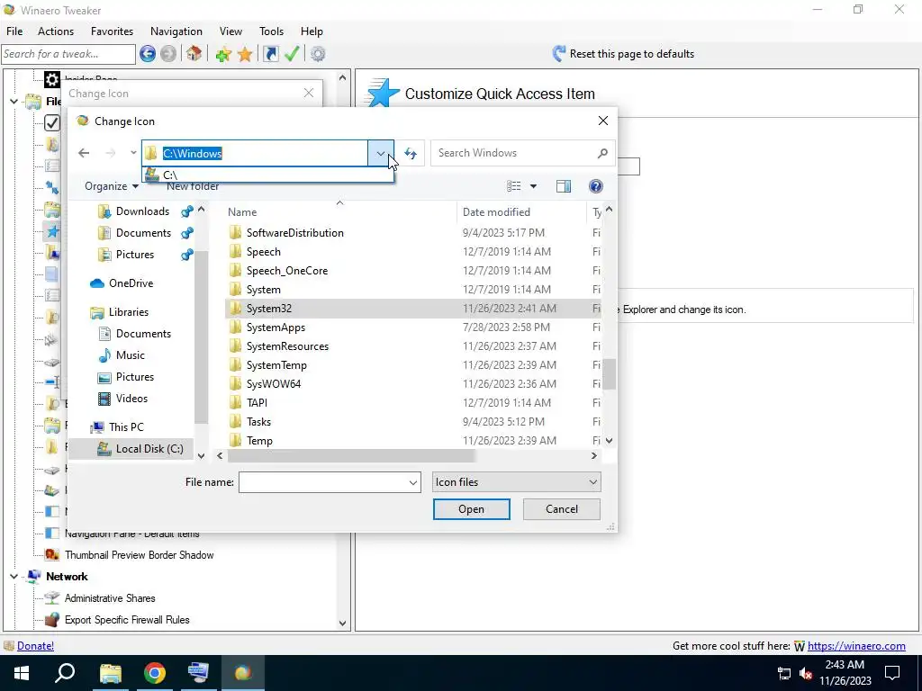
Task: Open recent locations dropdown beside forward arrow
Action: [x=133, y=153]
